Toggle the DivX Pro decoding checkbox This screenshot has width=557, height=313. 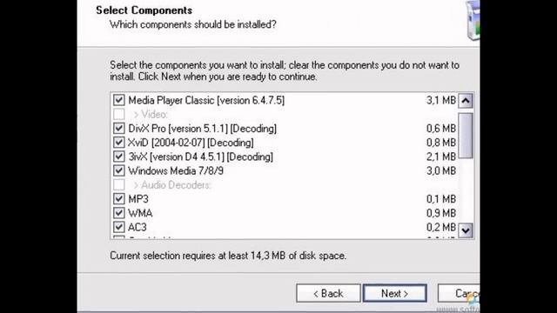(x=119, y=129)
